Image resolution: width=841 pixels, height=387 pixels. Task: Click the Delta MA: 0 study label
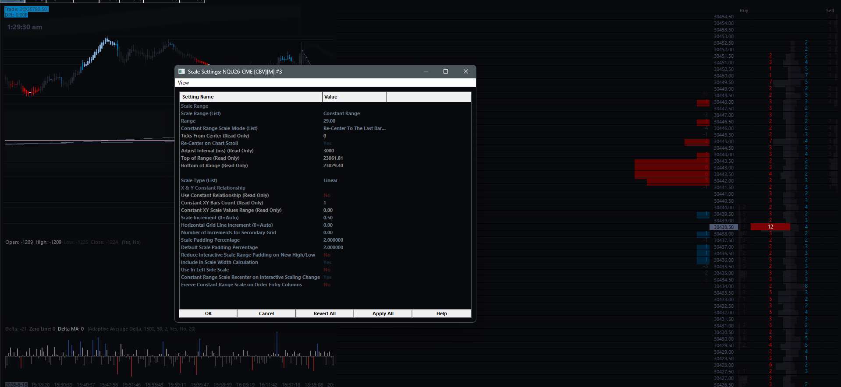pos(71,329)
